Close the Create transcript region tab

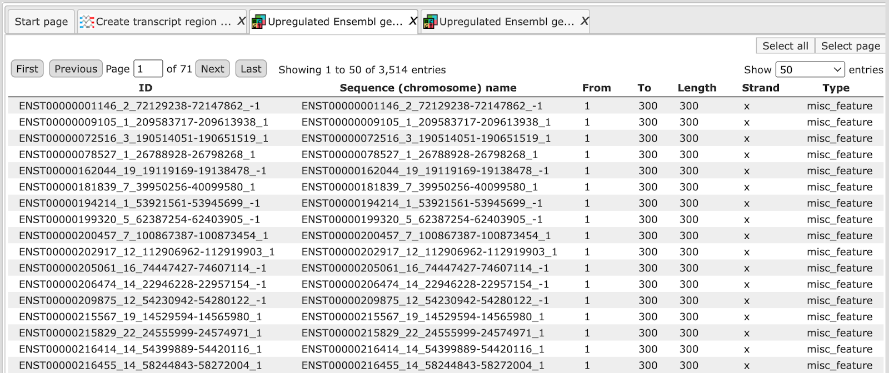coord(241,21)
